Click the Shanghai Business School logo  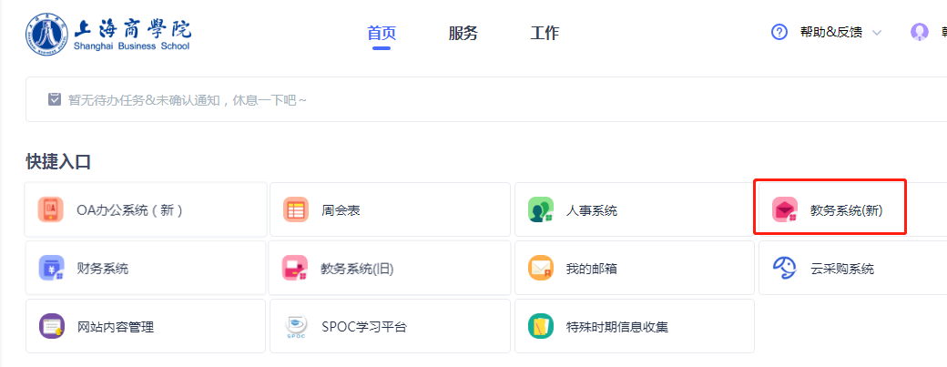click(x=107, y=34)
